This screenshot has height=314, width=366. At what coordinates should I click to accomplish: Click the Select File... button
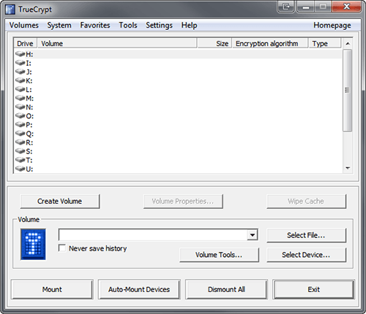(306, 235)
